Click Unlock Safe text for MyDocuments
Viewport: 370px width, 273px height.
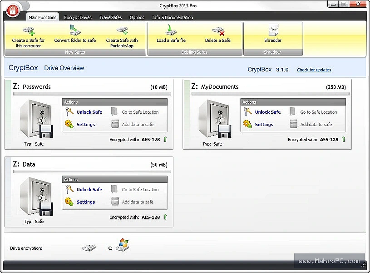(268, 112)
